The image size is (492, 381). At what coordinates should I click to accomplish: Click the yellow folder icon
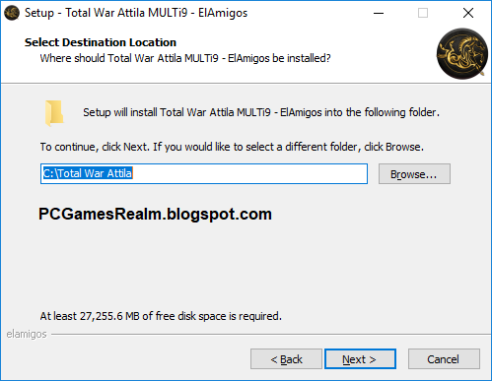(x=54, y=113)
